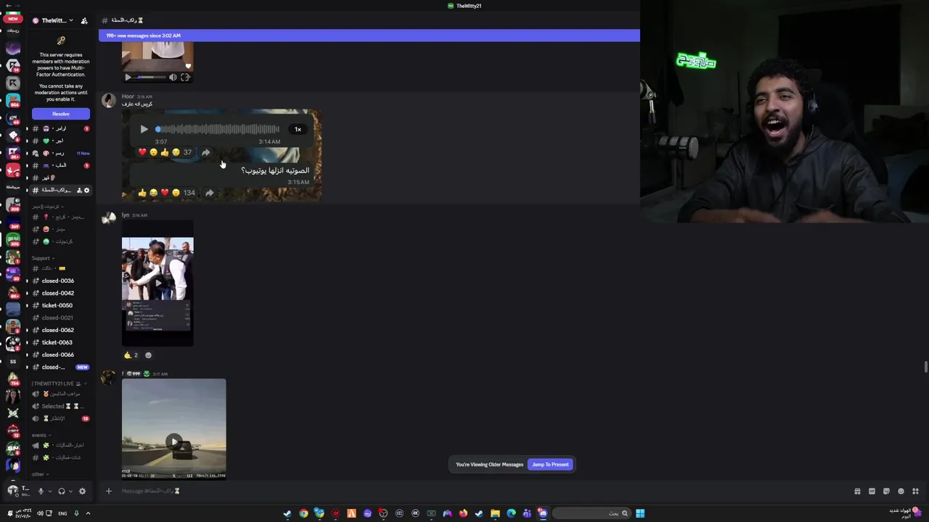Show hidden tray icons with the chevron
This screenshot has height=522, width=929.
point(88,513)
